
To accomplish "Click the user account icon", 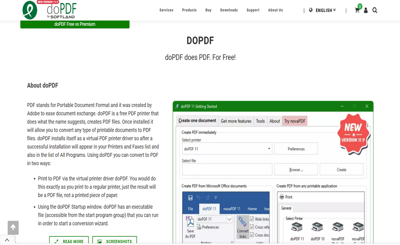I will click(366, 10).
